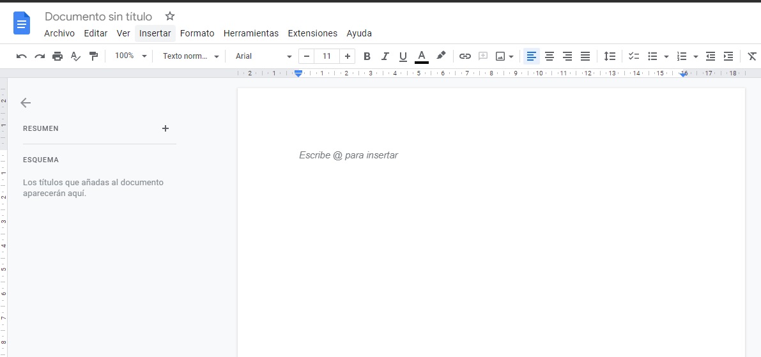The height and width of the screenshot is (357, 761).
Task: Toggle underline formatting
Action: [403, 57]
